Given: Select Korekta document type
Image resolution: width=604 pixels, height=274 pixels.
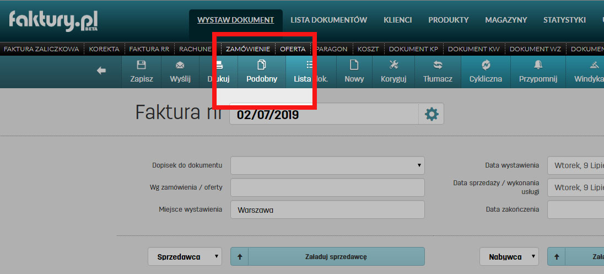Looking at the screenshot, I should tap(104, 49).
